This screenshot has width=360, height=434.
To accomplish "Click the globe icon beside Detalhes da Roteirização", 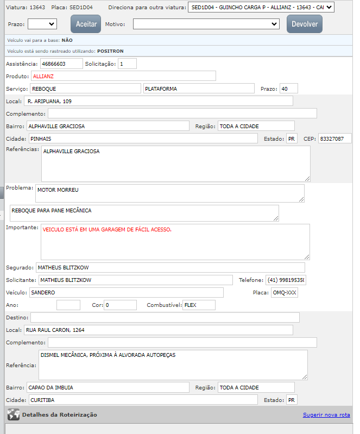I will pyautogui.click(x=13, y=414).
